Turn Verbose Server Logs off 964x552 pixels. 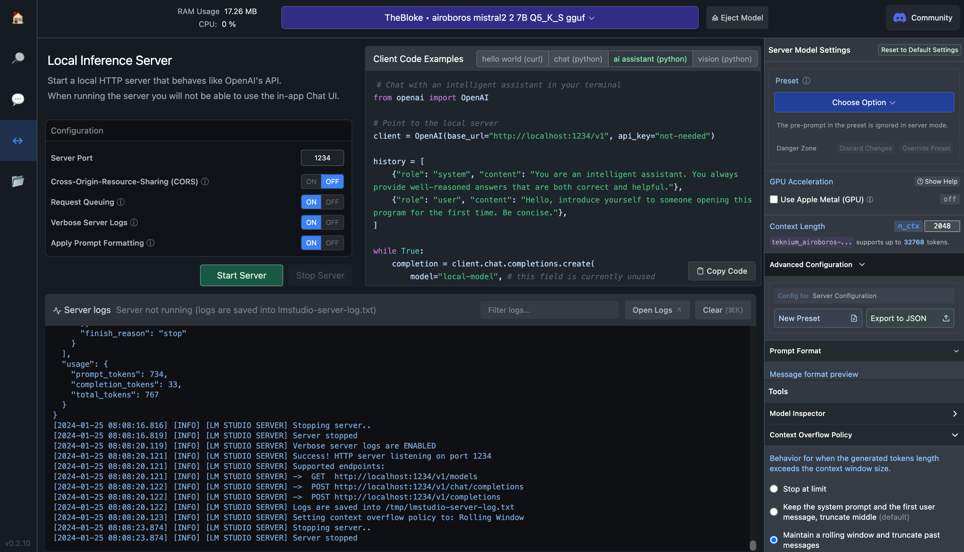[x=332, y=223]
